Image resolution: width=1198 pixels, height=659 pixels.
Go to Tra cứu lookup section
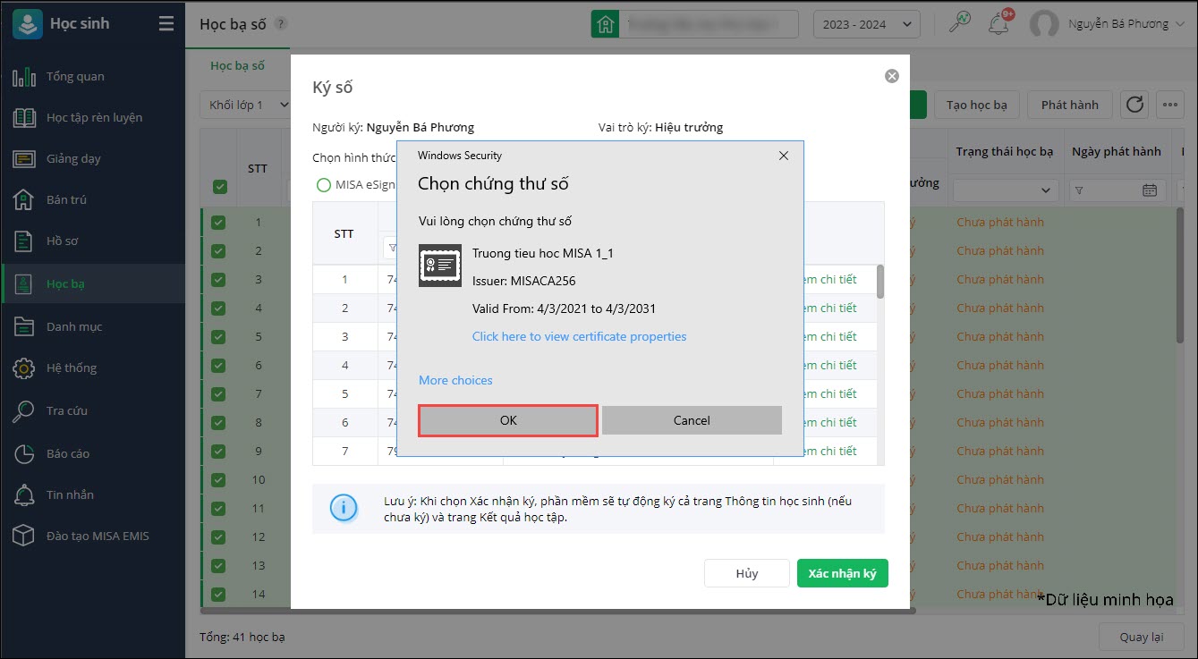pos(92,411)
